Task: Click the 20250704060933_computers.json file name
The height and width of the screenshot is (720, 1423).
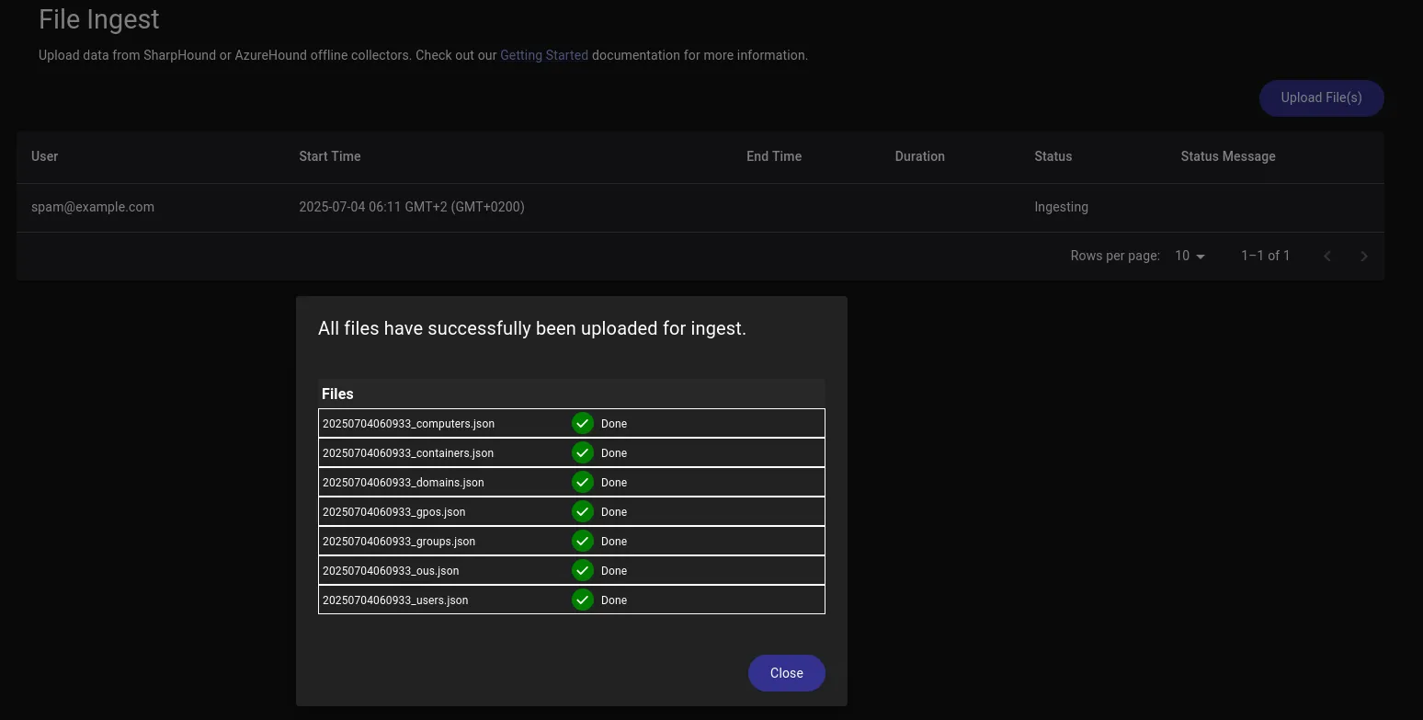Action: (x=408, y=424)
